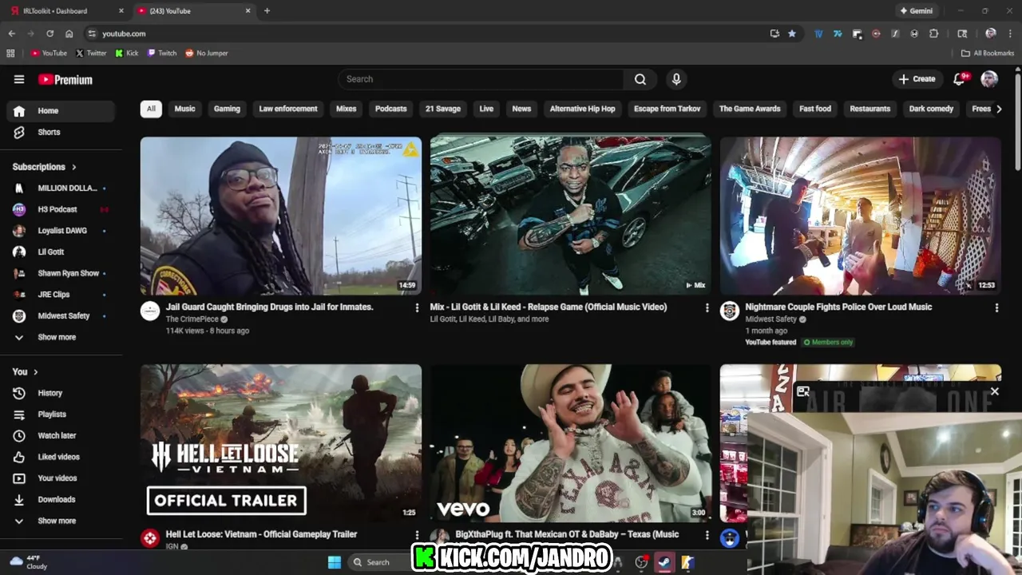
Task: Open Your videos in the sidebar
Action: (61, 478)
